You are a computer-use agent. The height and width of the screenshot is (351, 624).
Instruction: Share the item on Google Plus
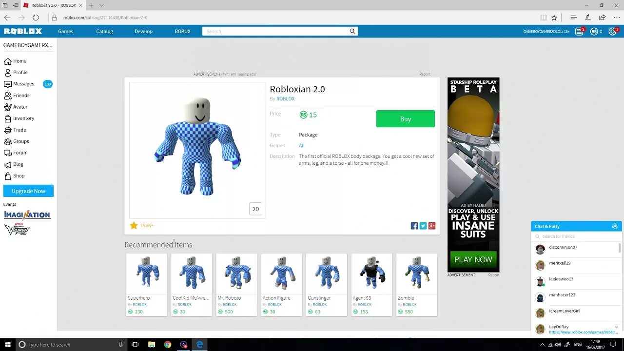coord(432,226)
